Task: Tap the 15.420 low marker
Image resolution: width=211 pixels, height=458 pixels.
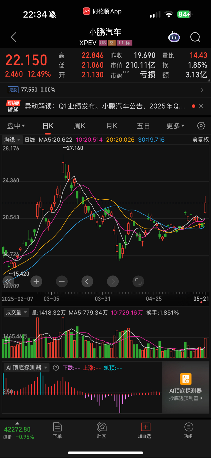Action: click(x=19, y=274)
